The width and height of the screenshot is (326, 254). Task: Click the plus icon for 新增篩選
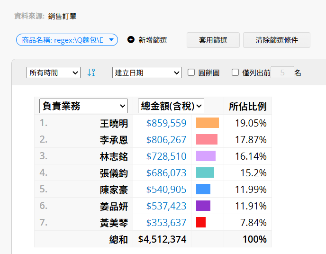[x=131, y=40]
